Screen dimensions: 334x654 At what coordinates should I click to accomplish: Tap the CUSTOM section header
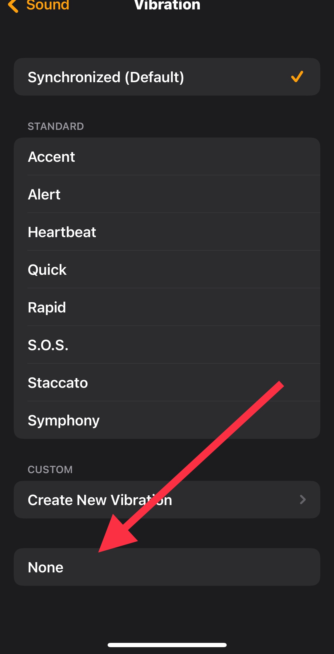coord(50,470)
